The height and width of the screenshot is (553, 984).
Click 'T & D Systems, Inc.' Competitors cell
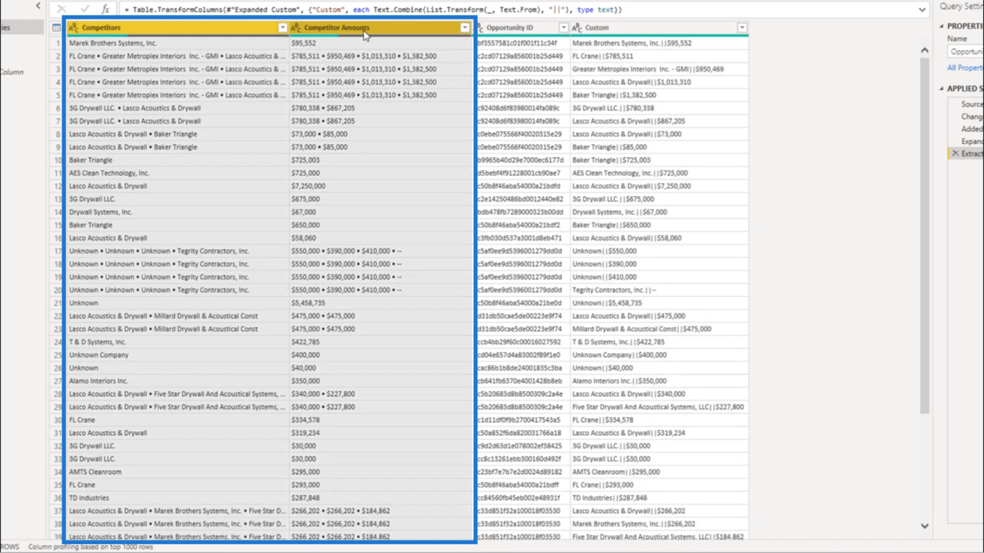[177, 342]
